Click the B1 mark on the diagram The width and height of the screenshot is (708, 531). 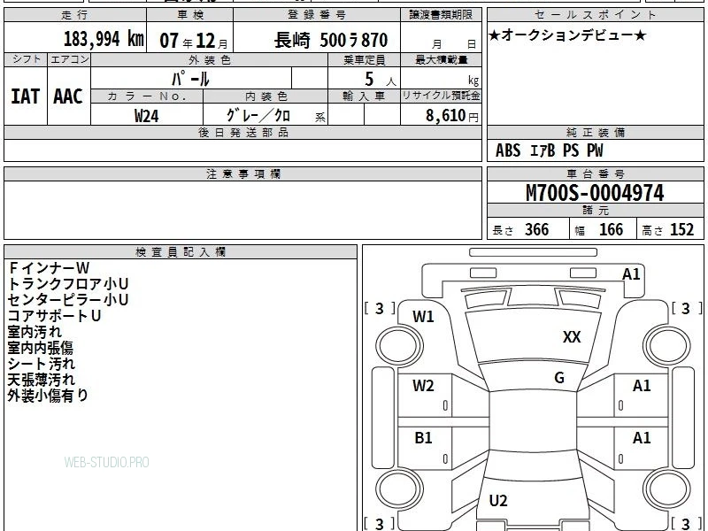(423, 438)
